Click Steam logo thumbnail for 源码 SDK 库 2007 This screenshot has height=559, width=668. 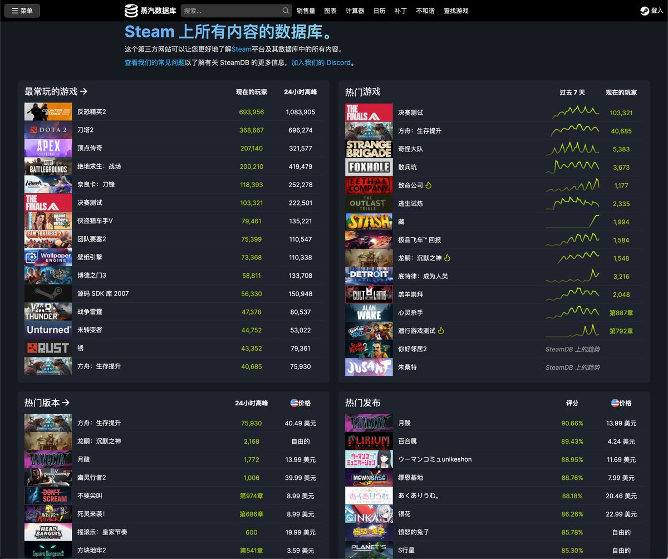pos(48,293)
